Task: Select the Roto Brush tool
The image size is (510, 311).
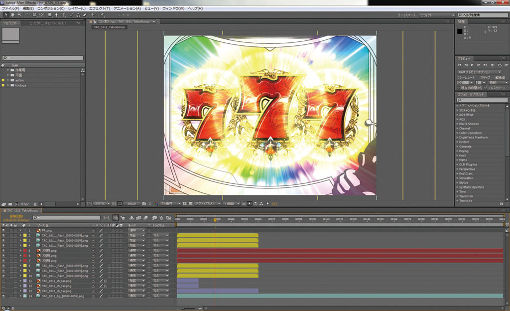Action: click(94, 14)
